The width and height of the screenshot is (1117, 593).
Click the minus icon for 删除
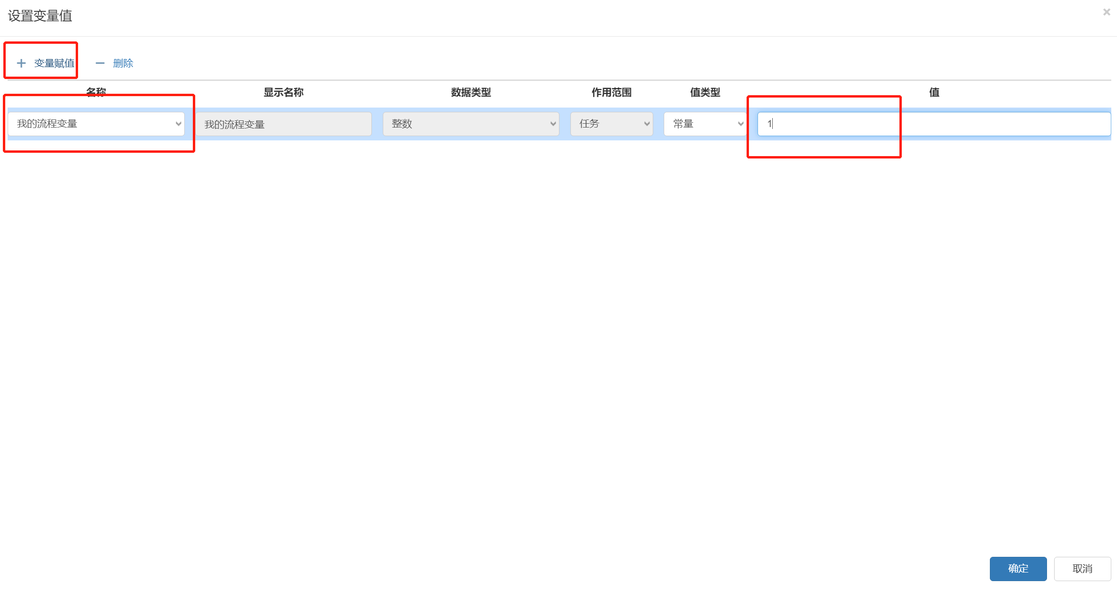click(x=100, y=63)
